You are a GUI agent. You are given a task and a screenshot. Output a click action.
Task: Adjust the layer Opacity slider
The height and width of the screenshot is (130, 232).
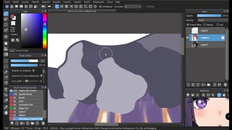209,16
